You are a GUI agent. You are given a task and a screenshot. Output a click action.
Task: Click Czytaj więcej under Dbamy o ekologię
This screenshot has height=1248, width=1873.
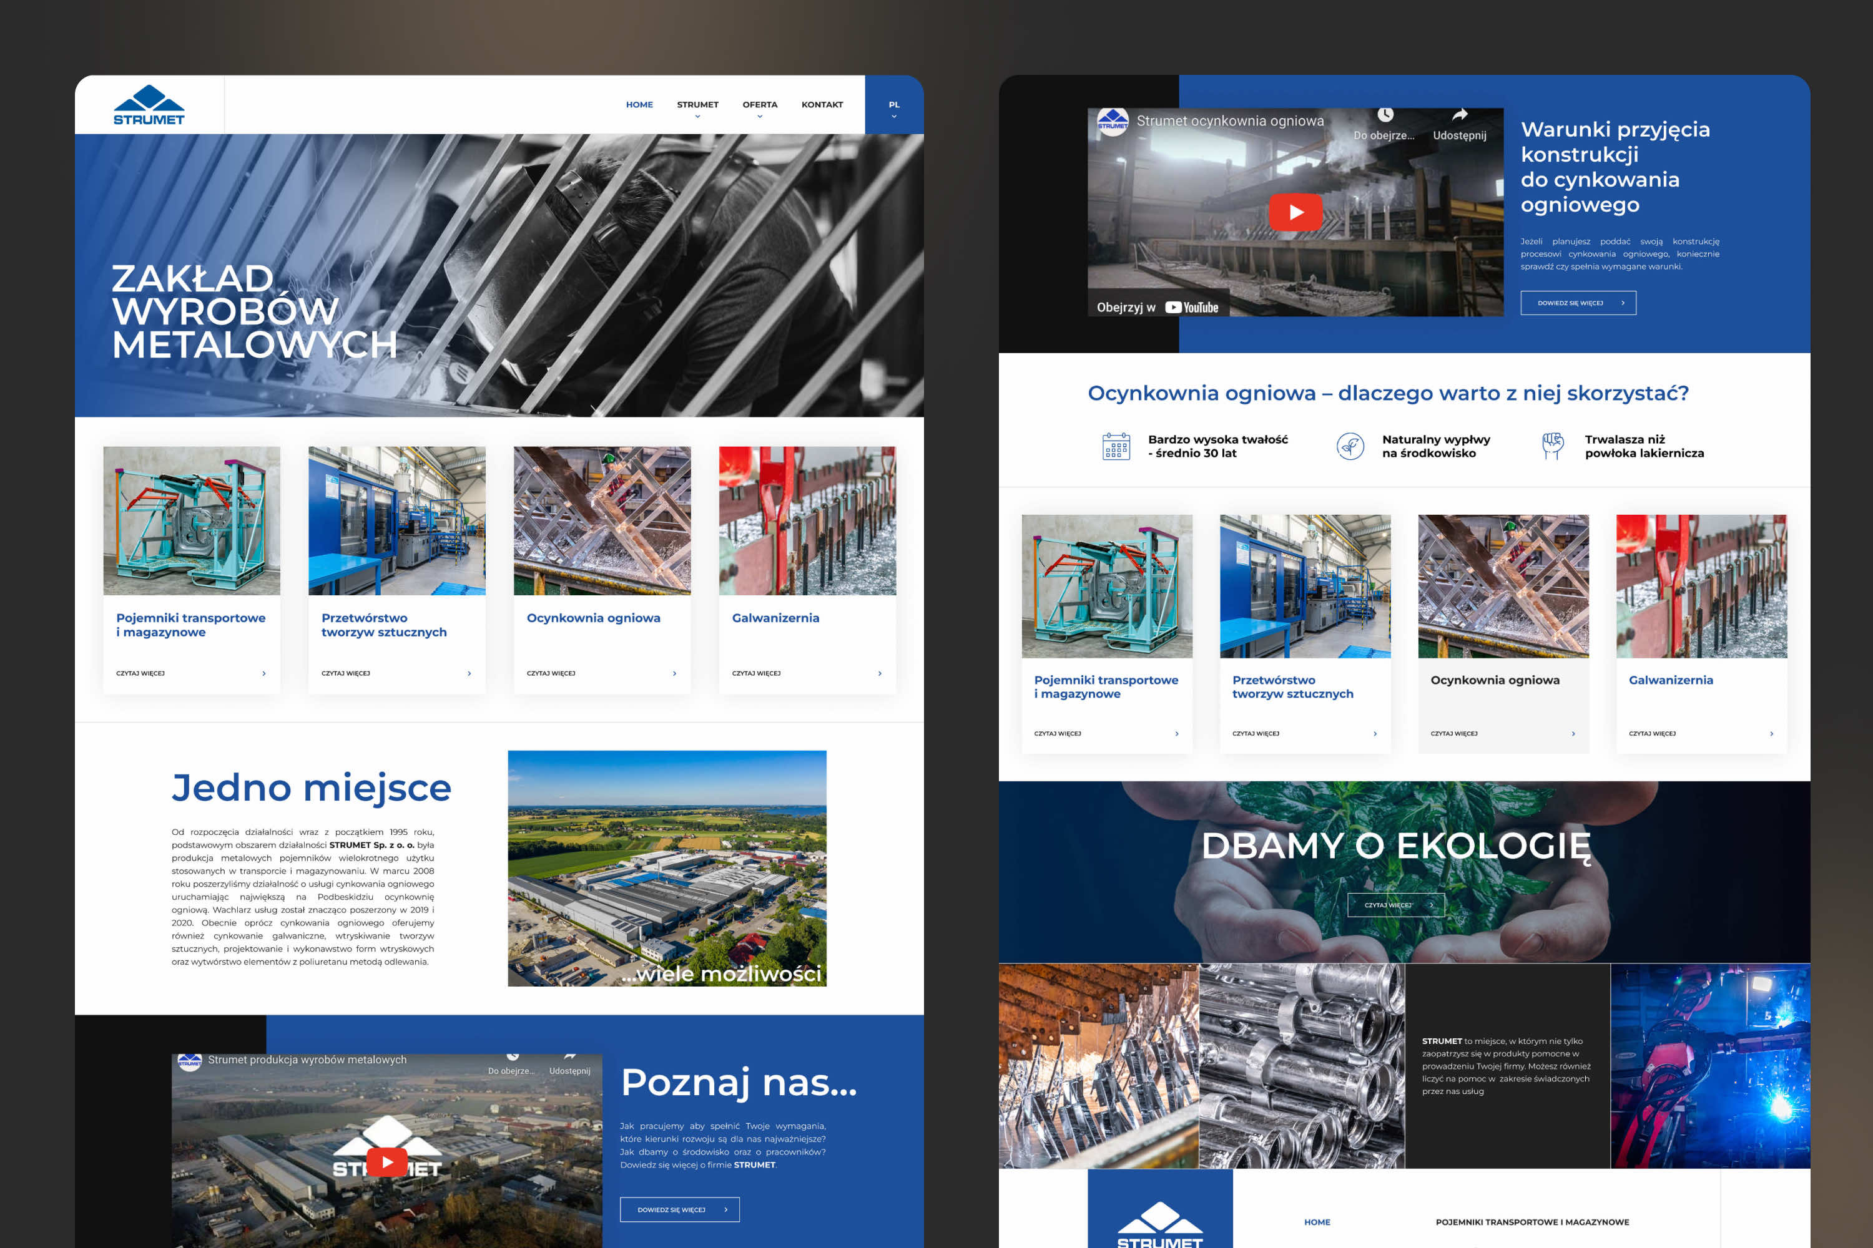pos(1395,905)
